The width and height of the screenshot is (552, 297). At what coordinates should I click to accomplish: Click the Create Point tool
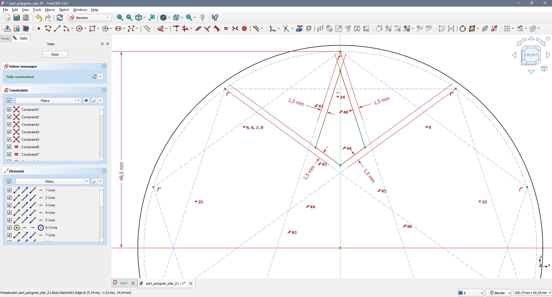coord(39,28)
